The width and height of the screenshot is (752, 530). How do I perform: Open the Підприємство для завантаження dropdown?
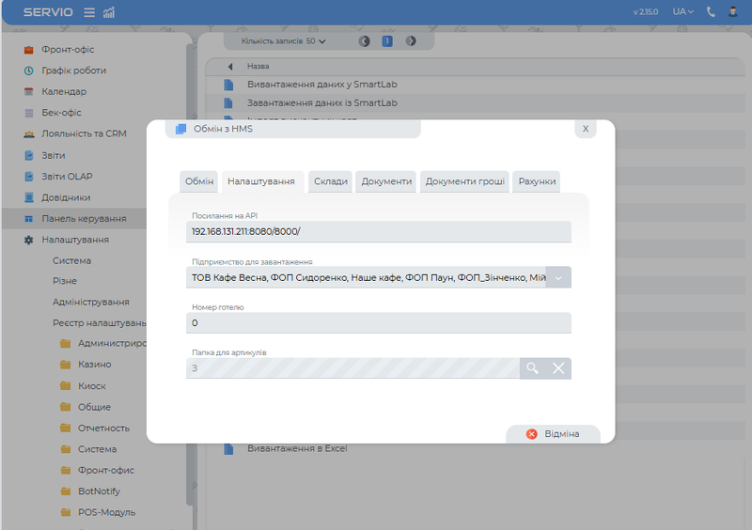coord(558,277)
